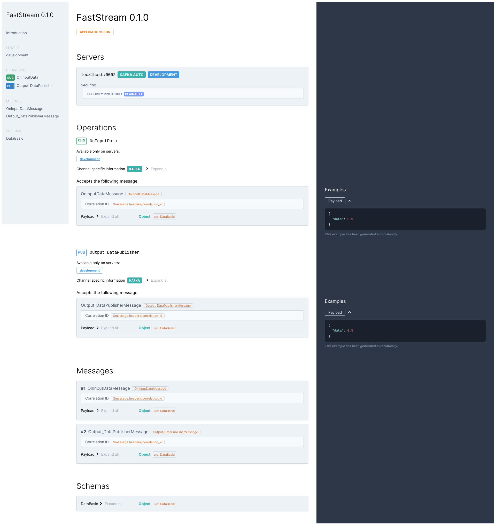
Task: Toggle Payload example button for Output_DataPublisher
Action: (335, 312)
